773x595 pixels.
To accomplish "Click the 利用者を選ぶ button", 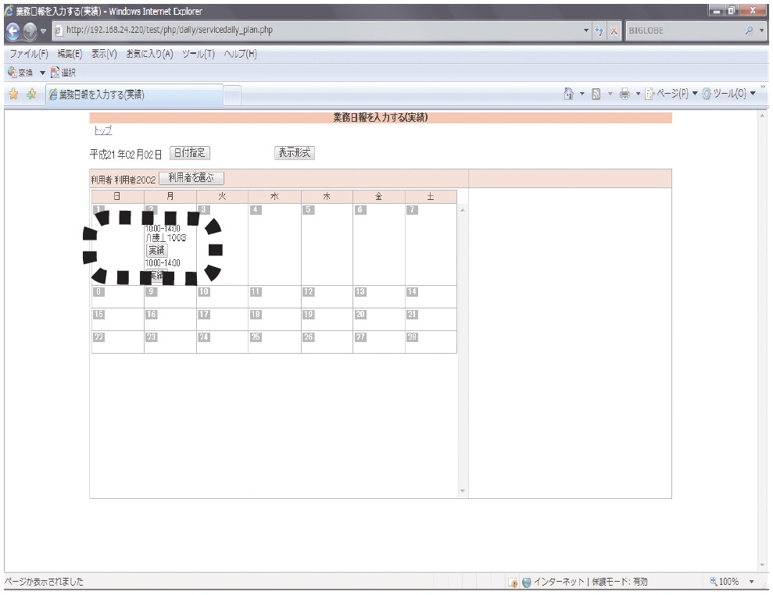I will (x=191, y=178).
